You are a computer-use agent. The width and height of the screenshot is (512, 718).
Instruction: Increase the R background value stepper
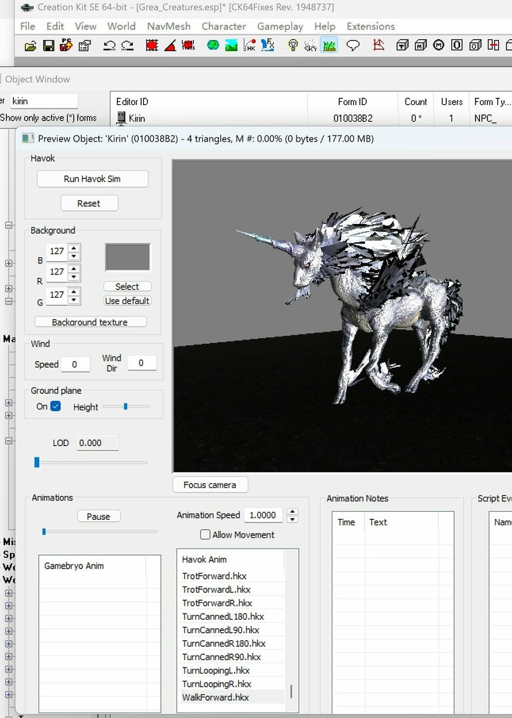(74, 269)
